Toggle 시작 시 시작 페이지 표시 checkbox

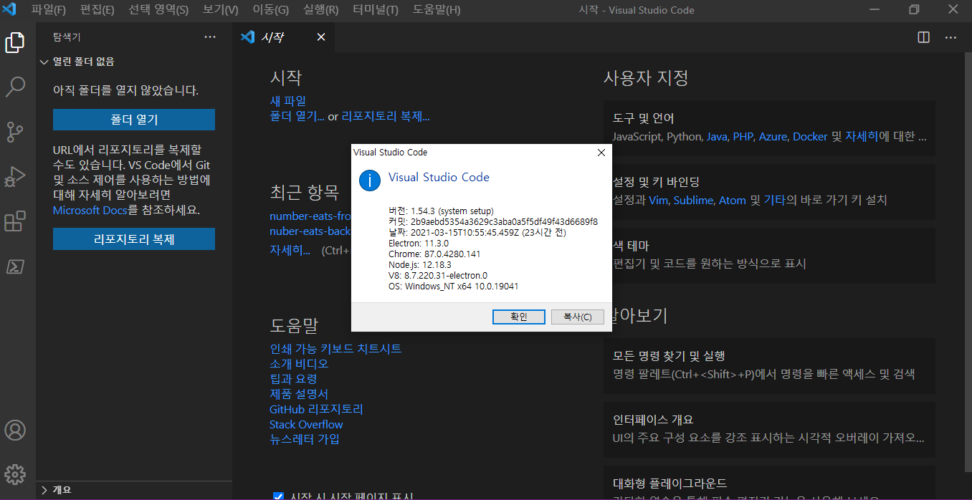pos(279,496)
